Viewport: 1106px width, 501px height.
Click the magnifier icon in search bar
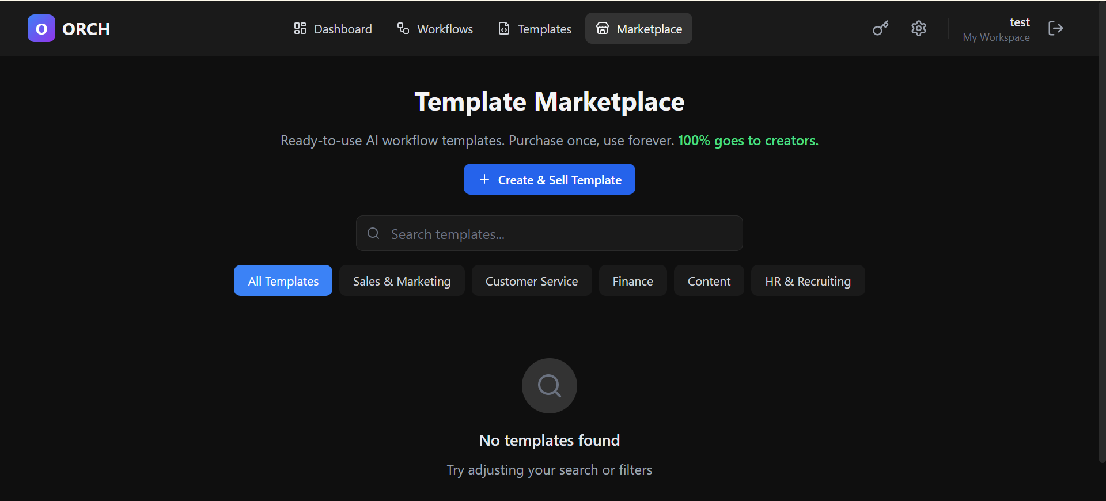coord(373,233)
